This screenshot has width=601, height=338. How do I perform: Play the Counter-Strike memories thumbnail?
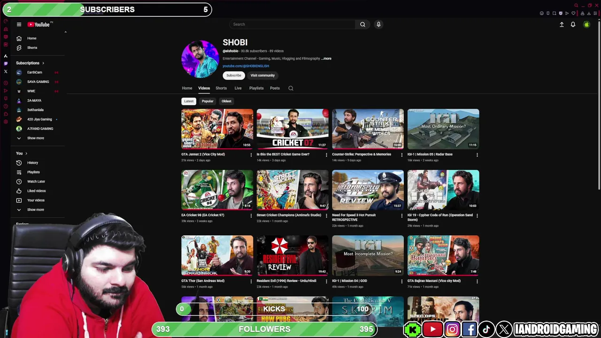click(x=368, y=129)
